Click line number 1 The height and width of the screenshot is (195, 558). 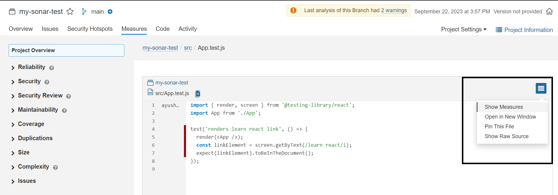pyautogui.click(x=153, y=105)
